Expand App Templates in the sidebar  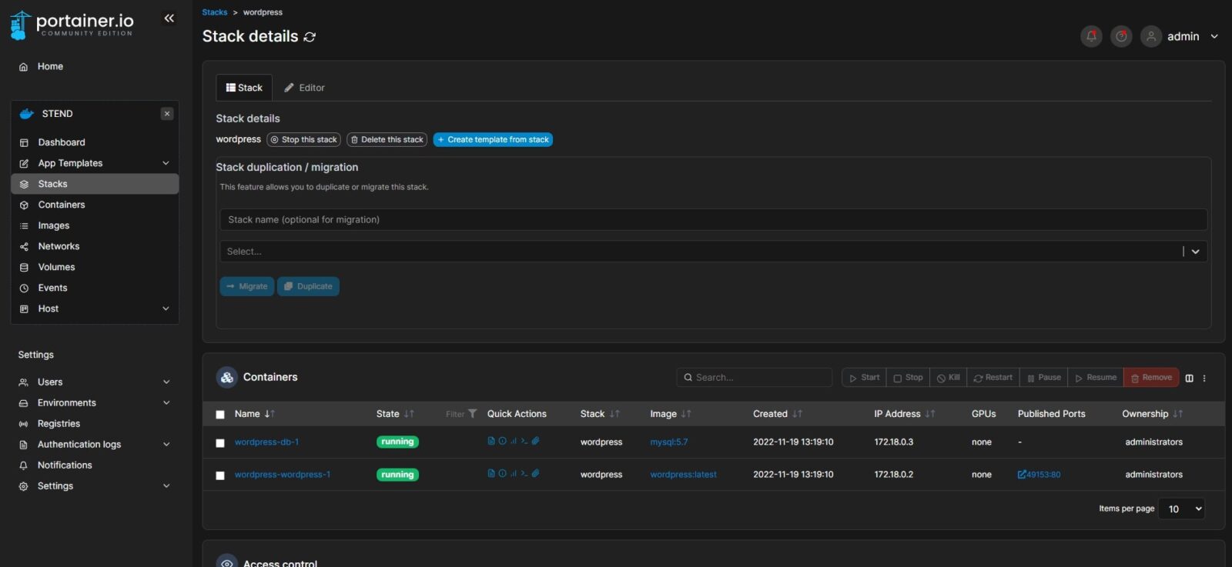(166, 163)
